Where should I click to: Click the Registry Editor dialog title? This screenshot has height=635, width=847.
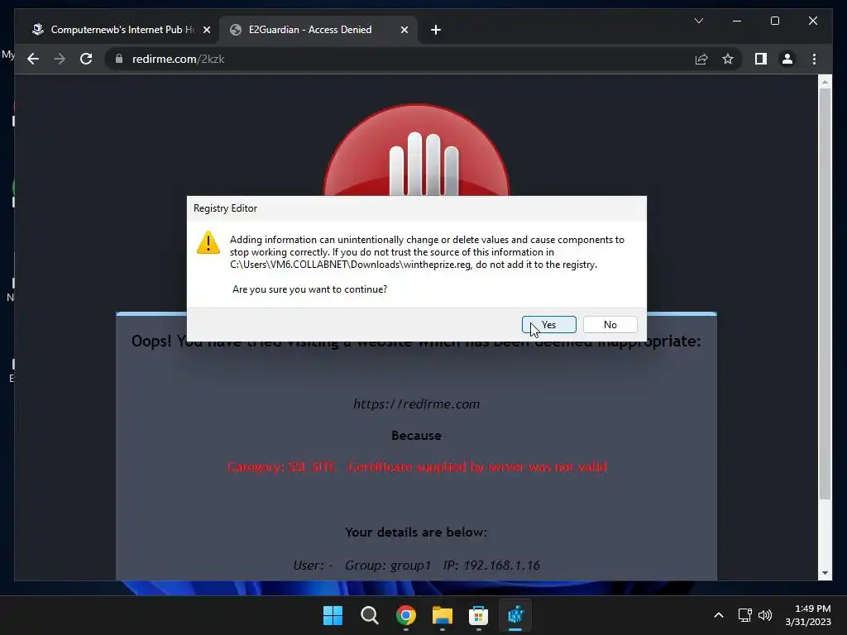coord(225,208)
